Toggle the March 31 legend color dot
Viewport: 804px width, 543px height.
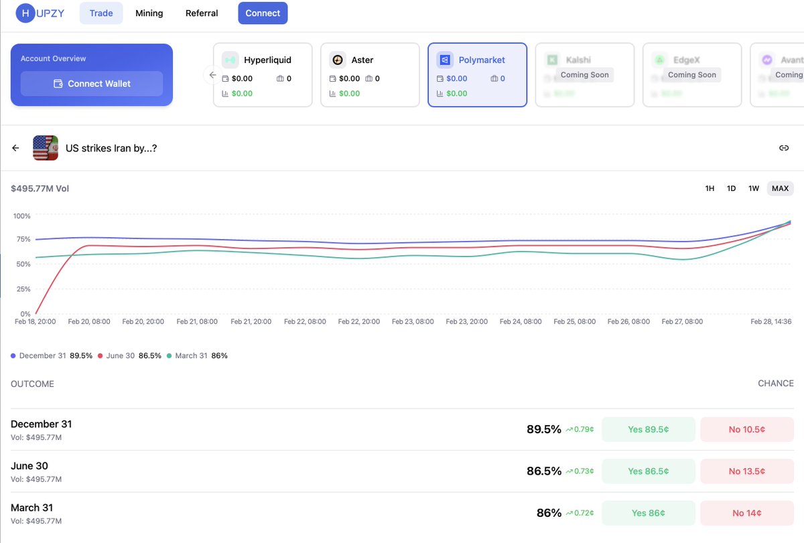170,356
